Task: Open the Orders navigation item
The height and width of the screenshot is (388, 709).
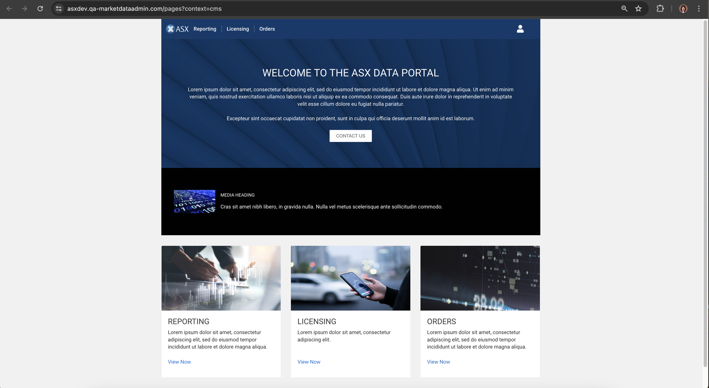Action: pos(267,29)
